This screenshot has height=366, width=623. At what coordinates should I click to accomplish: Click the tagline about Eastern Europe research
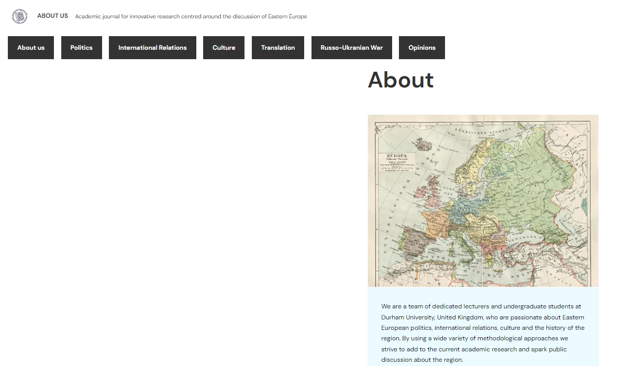click(191, 16)
